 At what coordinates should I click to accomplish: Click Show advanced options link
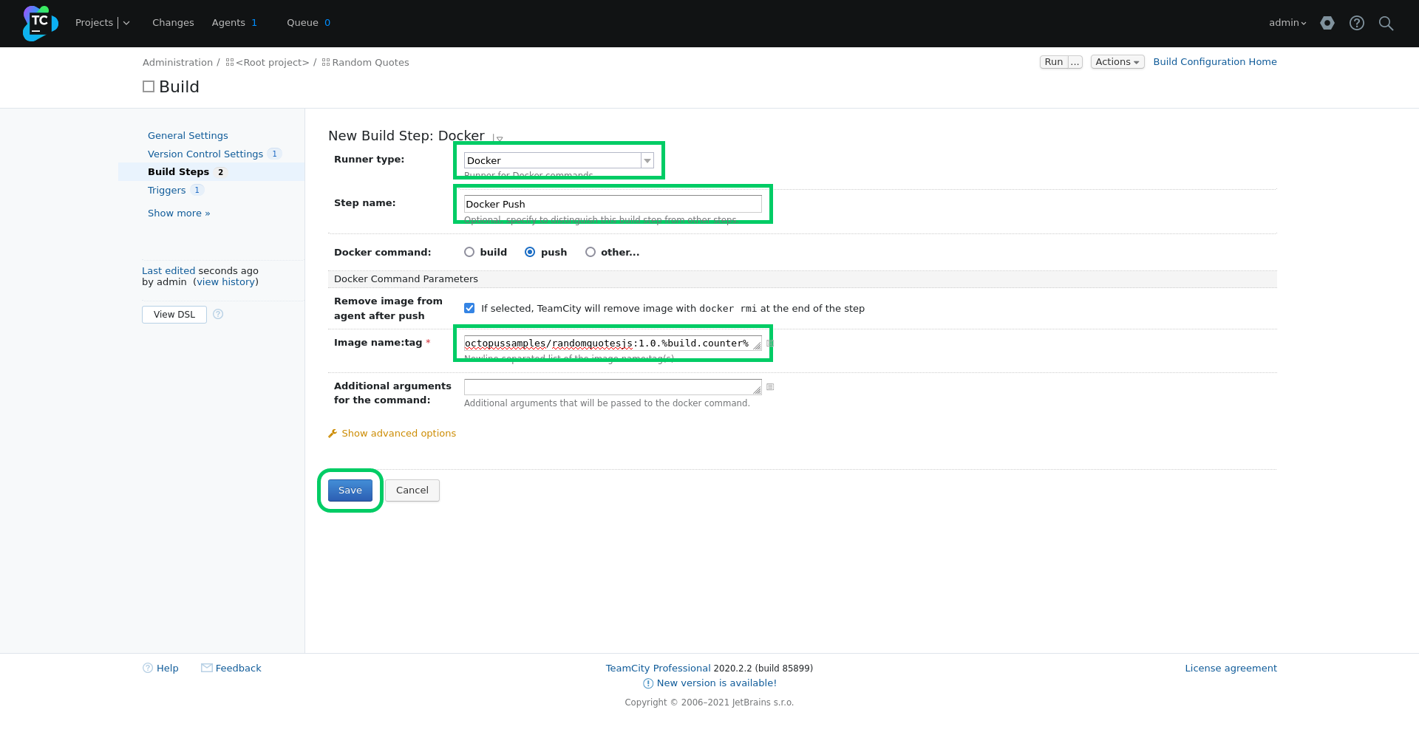click(x=399, y=434)
